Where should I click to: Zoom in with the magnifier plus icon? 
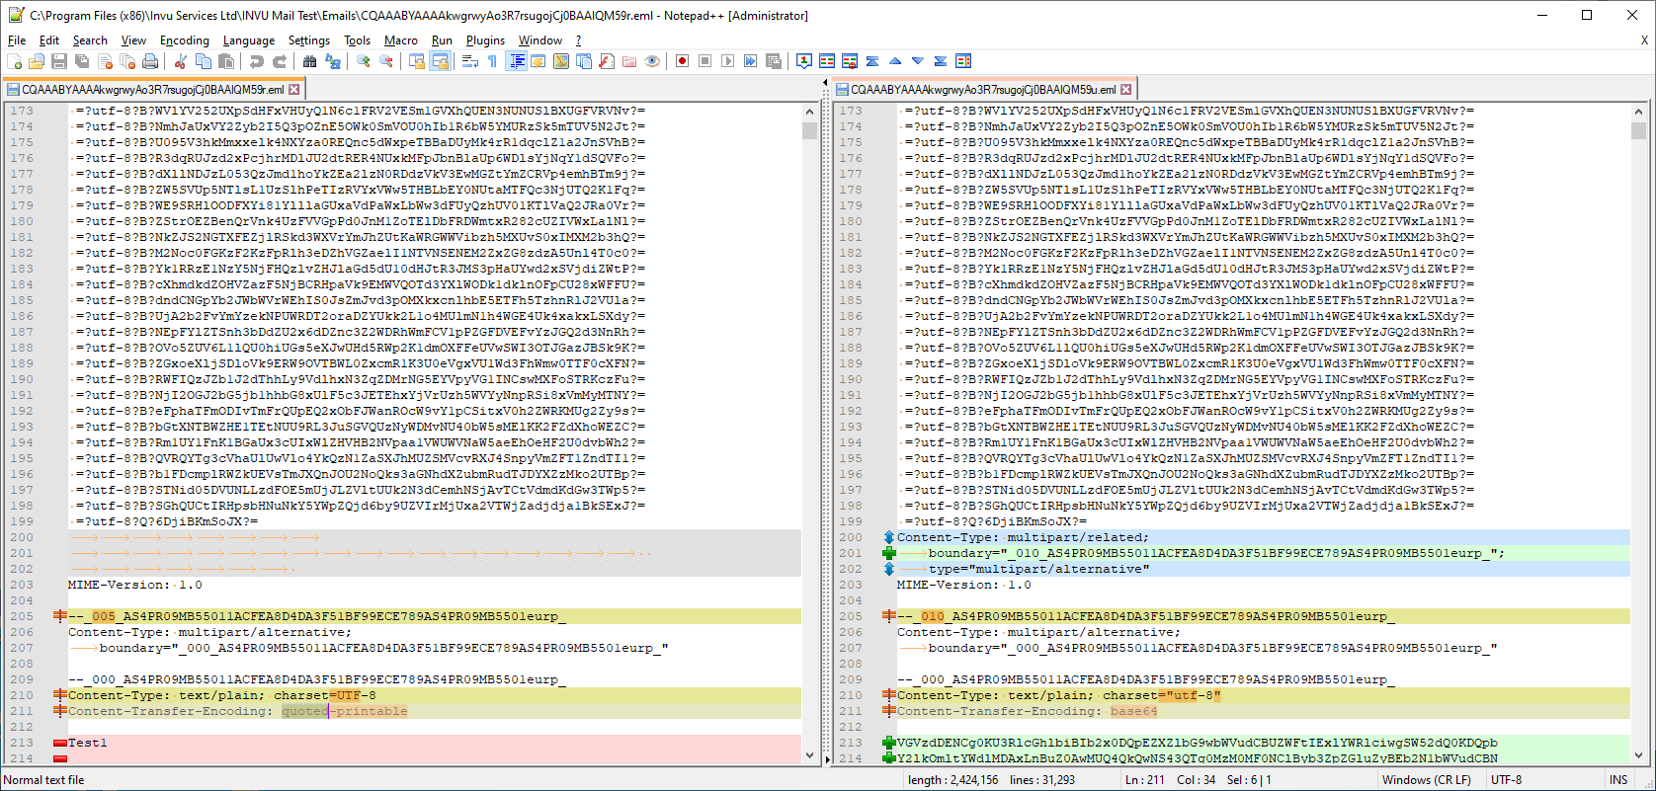(x=364, y=61)
